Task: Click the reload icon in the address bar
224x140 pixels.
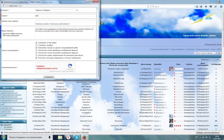Action: (x=148, y=7)
